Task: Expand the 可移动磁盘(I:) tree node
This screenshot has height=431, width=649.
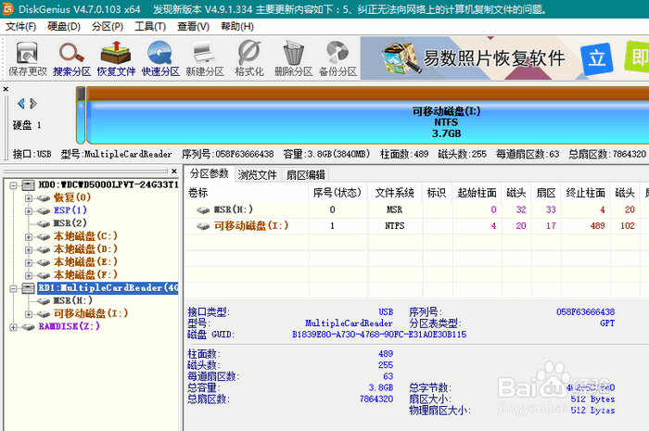Action: (x=29, y=314)
